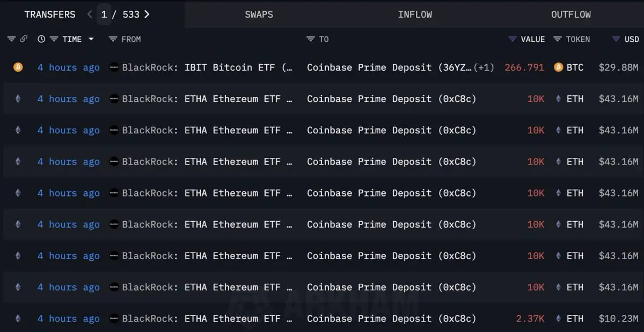The image size is (644, 332).
Task: Click the USD column filter icon
Action: (616, 39)
